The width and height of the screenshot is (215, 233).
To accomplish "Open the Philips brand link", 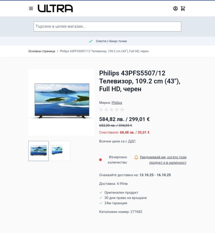I will point(117,103).
